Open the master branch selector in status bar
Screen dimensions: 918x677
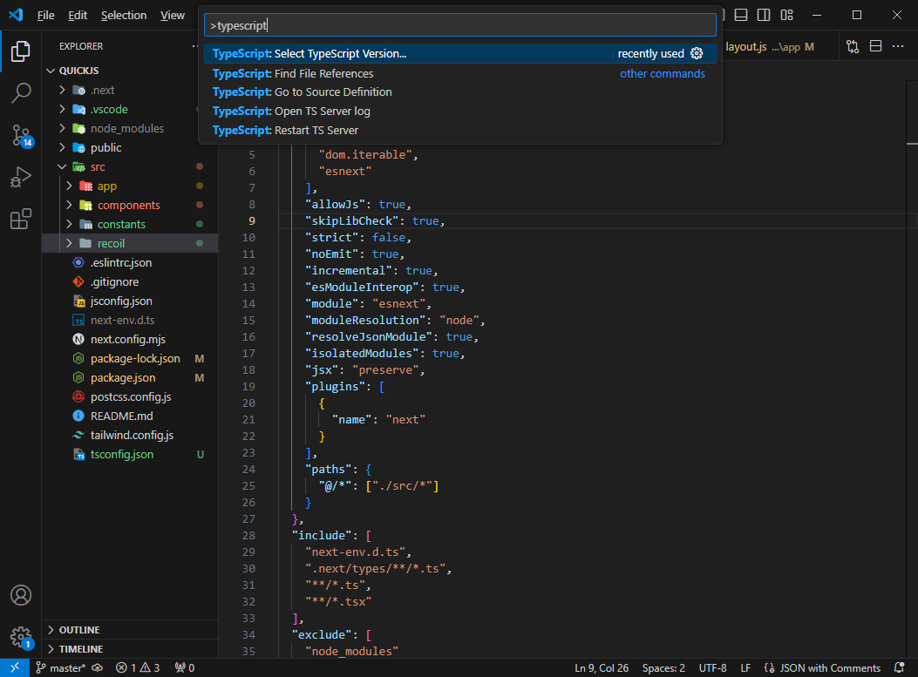coord(60,667)
